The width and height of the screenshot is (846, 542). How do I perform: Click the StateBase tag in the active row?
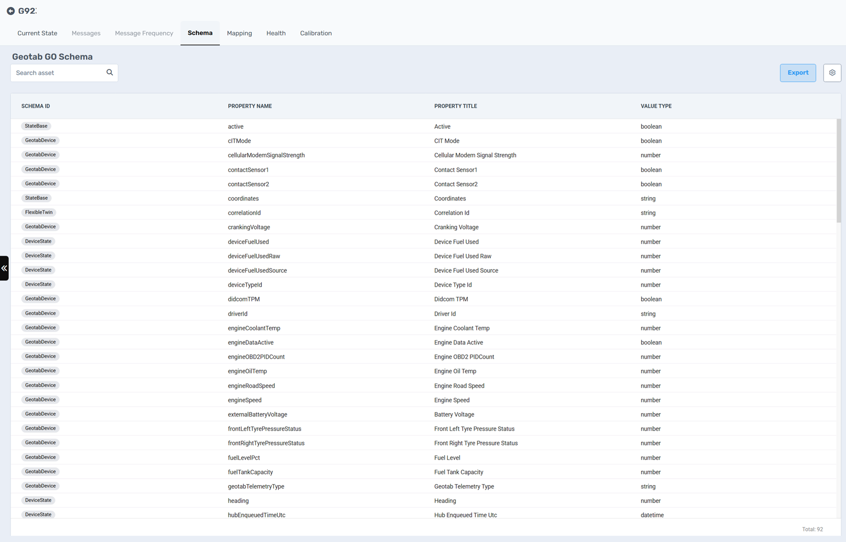[36, 126]
